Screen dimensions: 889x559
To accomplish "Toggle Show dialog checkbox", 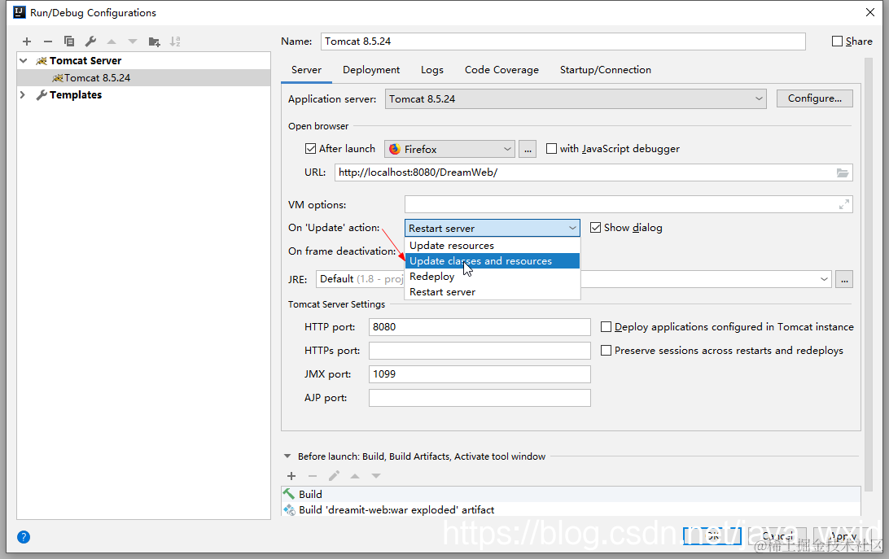I will pos(595,227).
